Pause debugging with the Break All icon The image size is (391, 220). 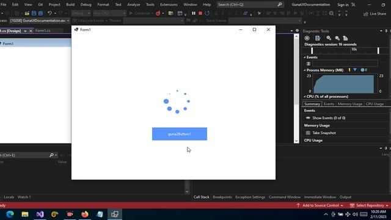point(194,13)
